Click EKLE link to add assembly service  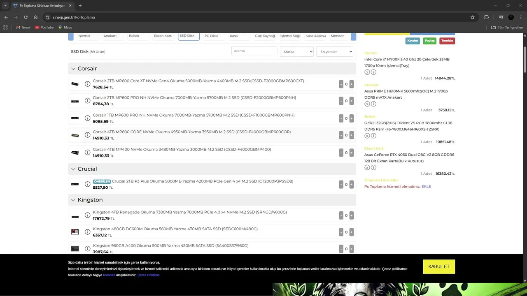click(x=426, y=186)
